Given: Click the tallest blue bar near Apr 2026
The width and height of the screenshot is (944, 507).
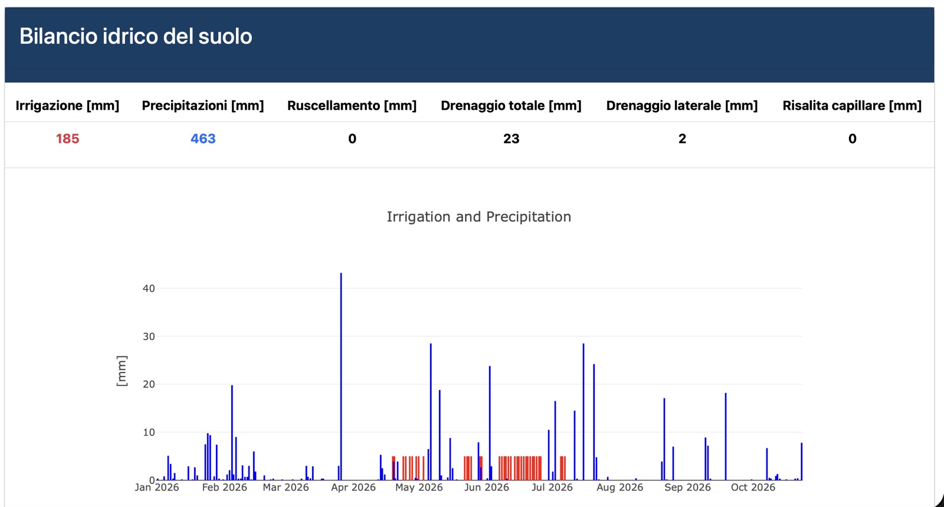Looking at the screenshot, I should coord(340,377).
